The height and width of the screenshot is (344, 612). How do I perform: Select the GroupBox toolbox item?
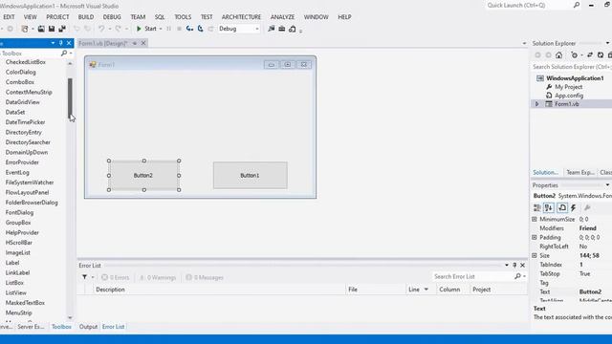(x=18, y=223)
